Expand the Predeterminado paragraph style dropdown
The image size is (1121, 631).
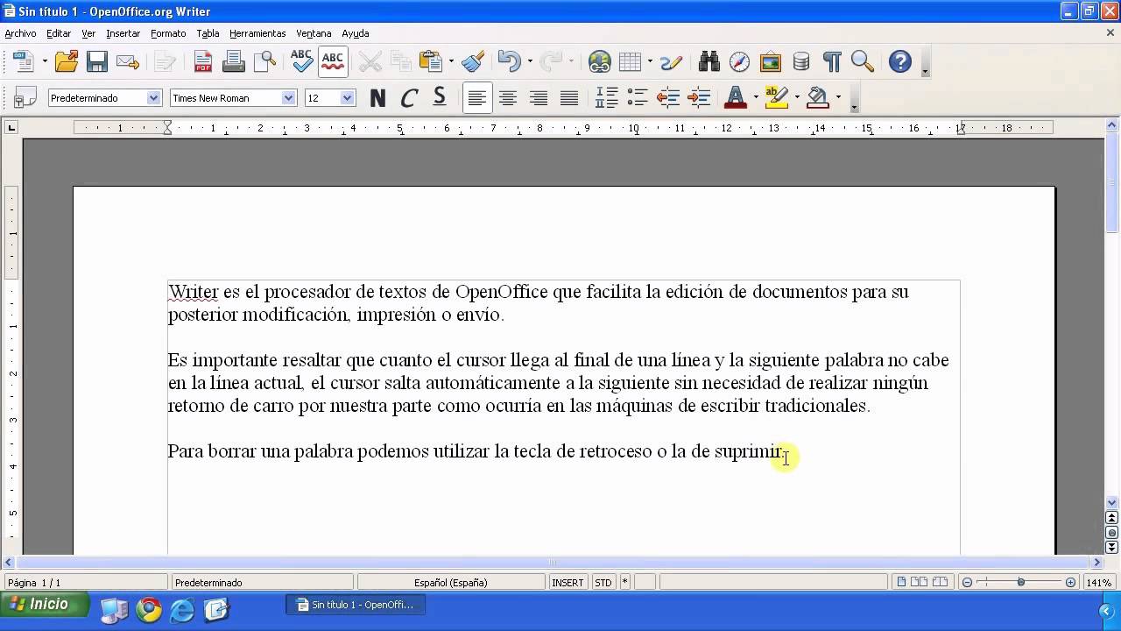click(154, 98)
